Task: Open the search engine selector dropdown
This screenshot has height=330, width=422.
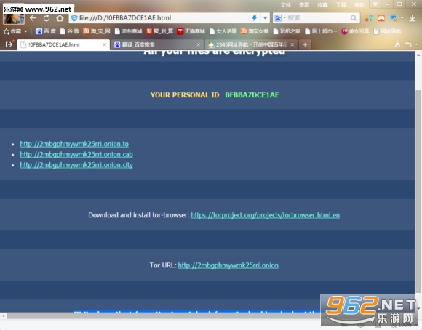Action: click(280, 18)
